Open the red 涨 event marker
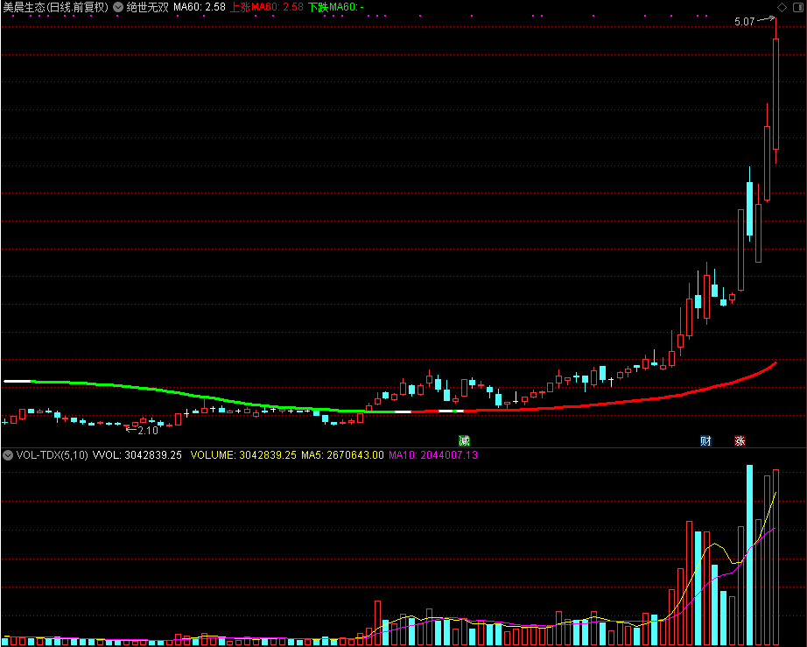The height and width of the screenshot is (647, 807). coord(740,440)
